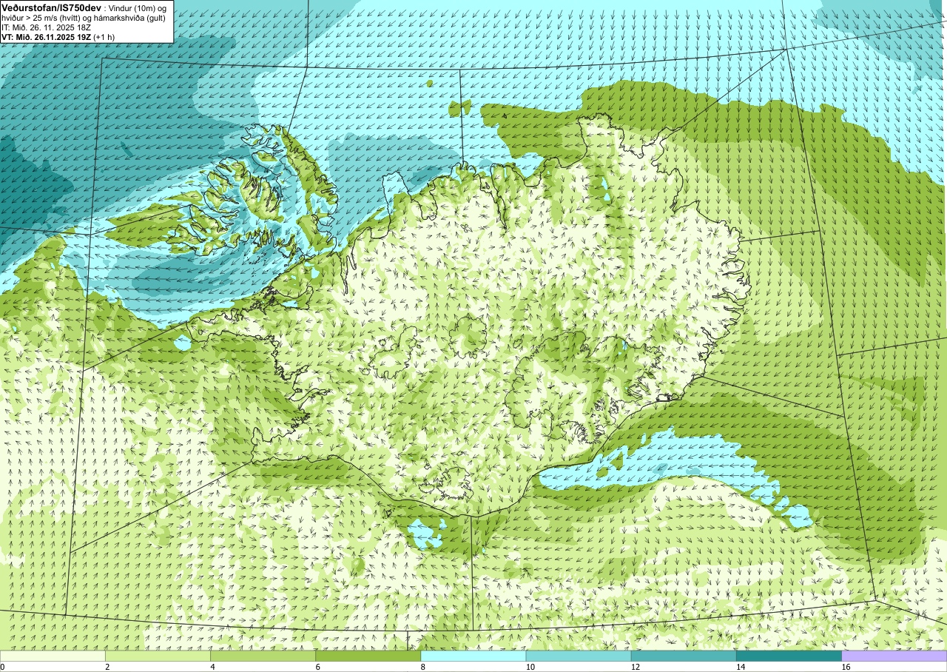Click the "Veðurstofan/IS750dev" title text
Screen dimensions: 947x672
(52, 7)
